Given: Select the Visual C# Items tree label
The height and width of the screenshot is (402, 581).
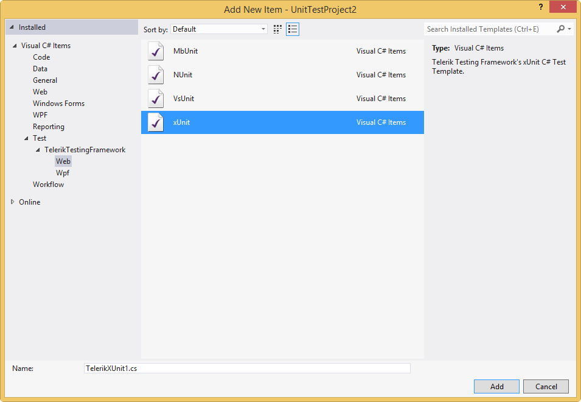Looking at the screenshot, I should [46, 46].
